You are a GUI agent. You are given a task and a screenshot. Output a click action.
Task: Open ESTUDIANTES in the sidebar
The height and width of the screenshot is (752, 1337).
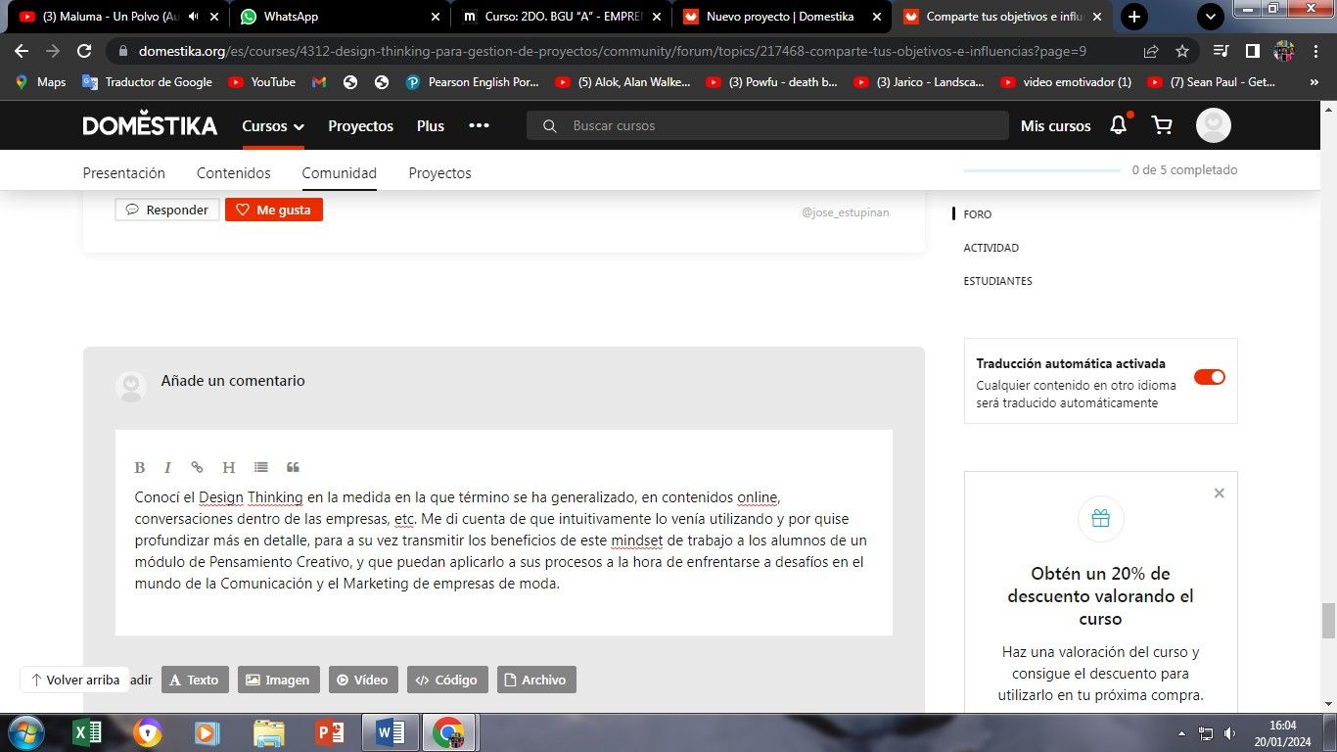tap(997, 281)
